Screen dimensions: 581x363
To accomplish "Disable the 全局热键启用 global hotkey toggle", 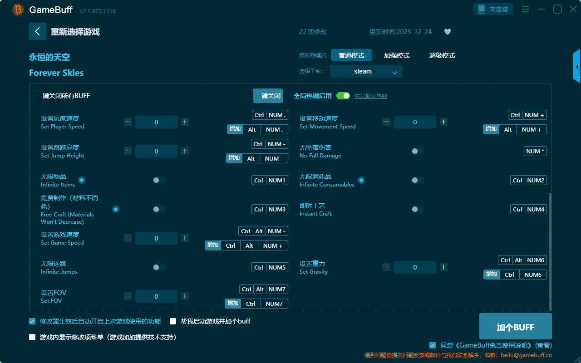I will pyautogui.click(x=343, y=96).
